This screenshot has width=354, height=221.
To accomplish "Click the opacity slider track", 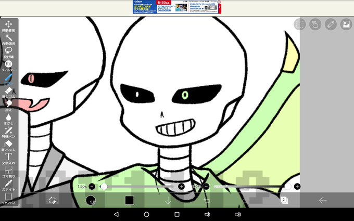I will [252, 187].
